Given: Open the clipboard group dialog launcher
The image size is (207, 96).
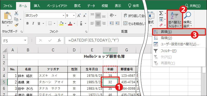Looking at the screenshot, I should point(21,32).
